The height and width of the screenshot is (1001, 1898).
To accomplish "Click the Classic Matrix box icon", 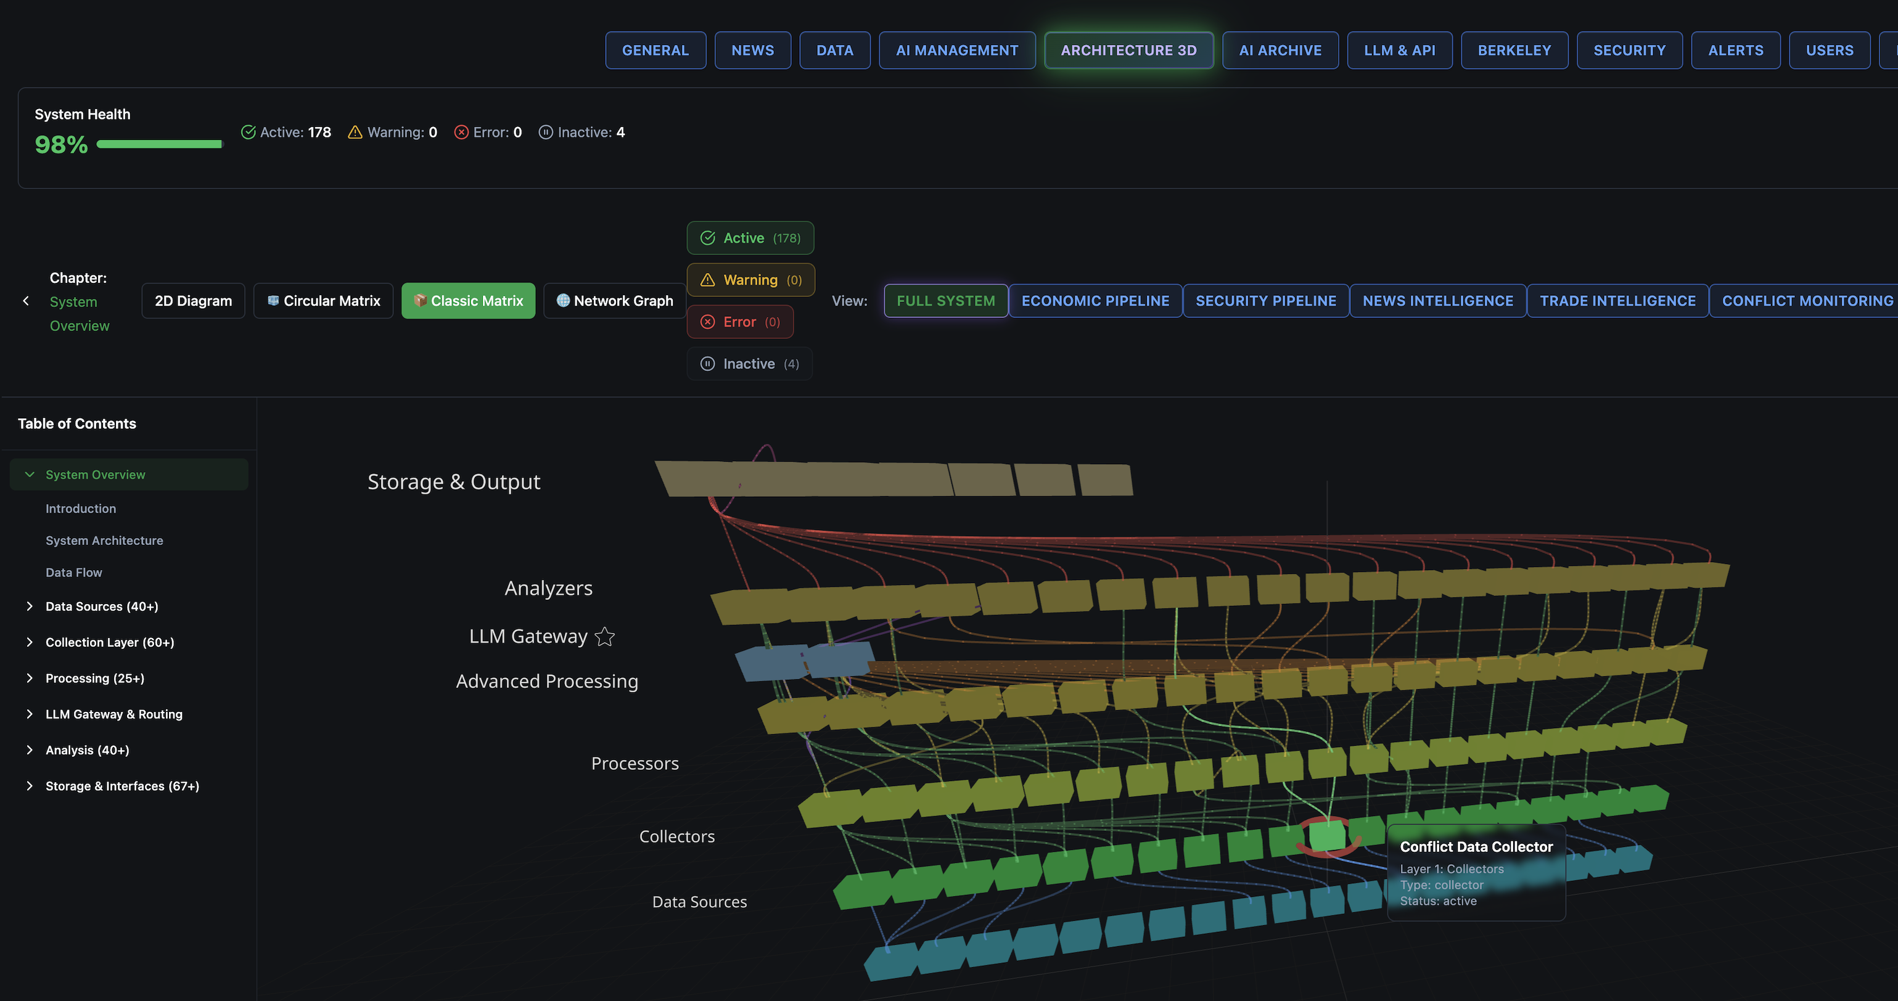I will click(x=420, y=301).
